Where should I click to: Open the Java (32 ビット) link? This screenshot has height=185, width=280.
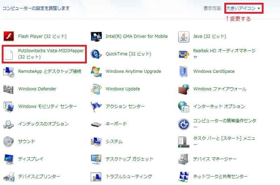point(210,36)
